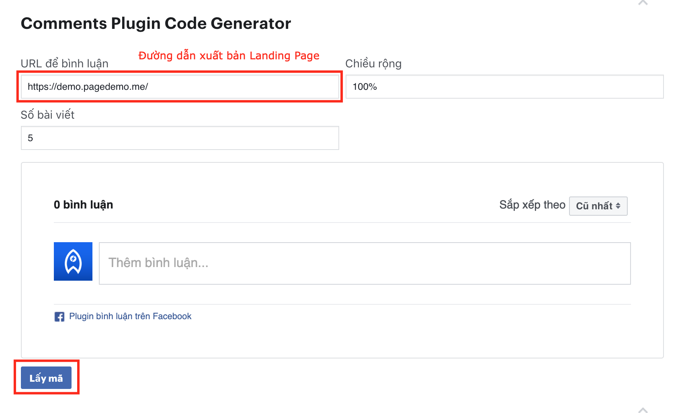This screenshot has width=684, height=413.
Task: Click the "Thêm bình luận..." comment box
Action: tap(365, 263)
